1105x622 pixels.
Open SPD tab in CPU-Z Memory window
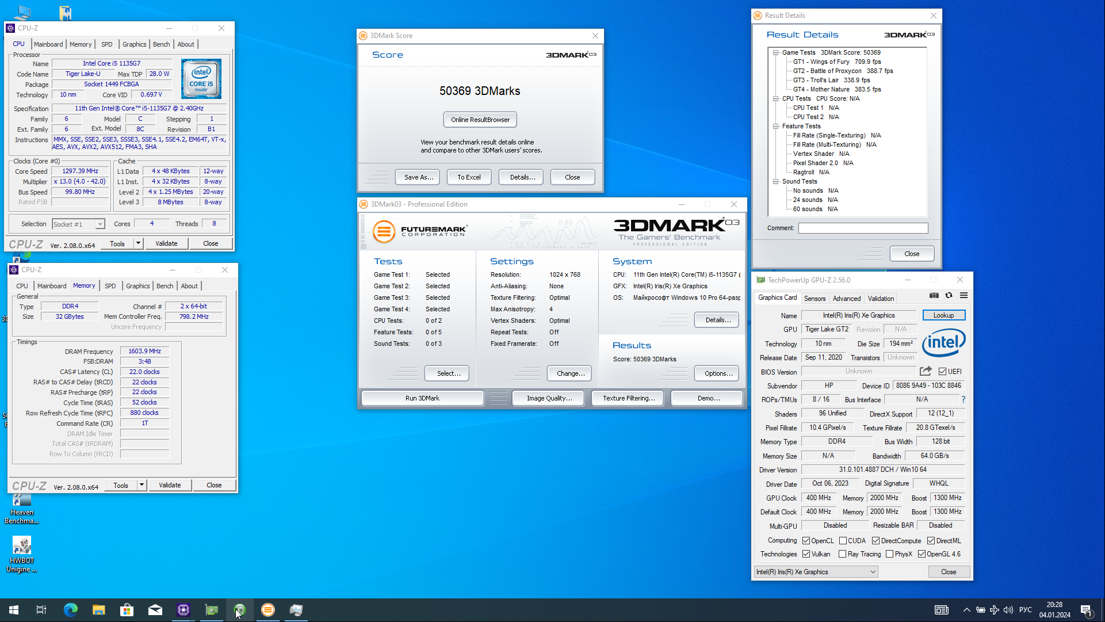click(x=110, y=286)
